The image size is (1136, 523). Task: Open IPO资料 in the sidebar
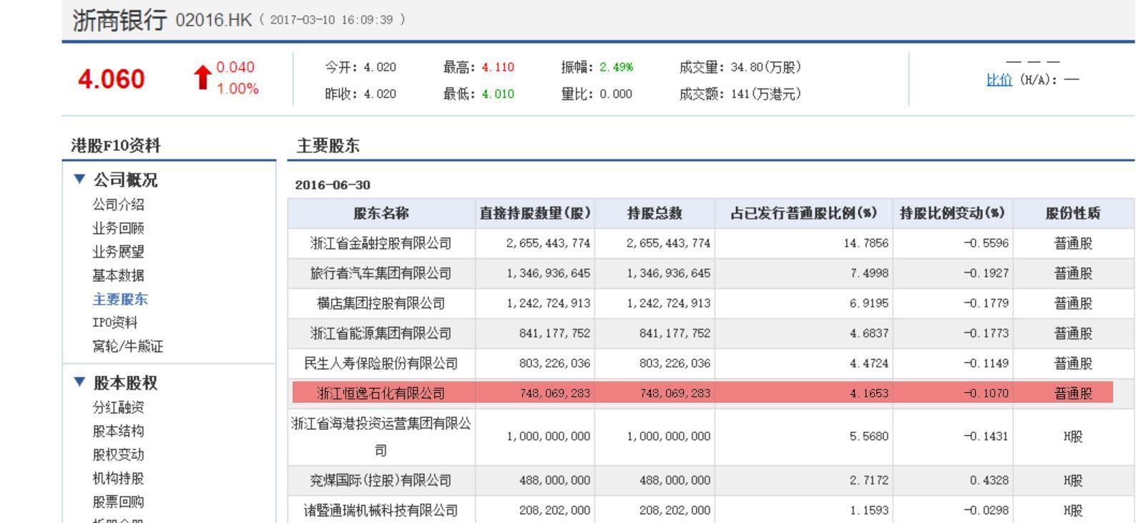(114, 323)
